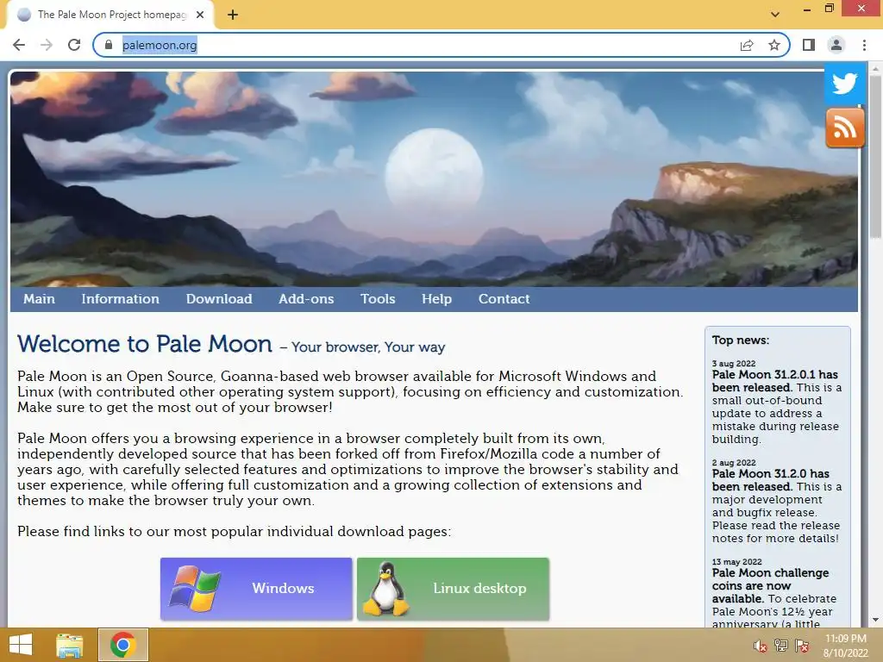Reload the page with the refresh icon
Screen dimensions: 883x662
(74, 45)
